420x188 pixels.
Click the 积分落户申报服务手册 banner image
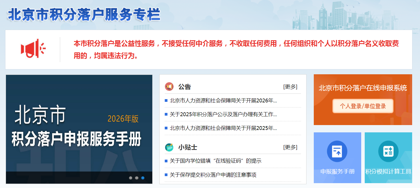click(79, 129)
